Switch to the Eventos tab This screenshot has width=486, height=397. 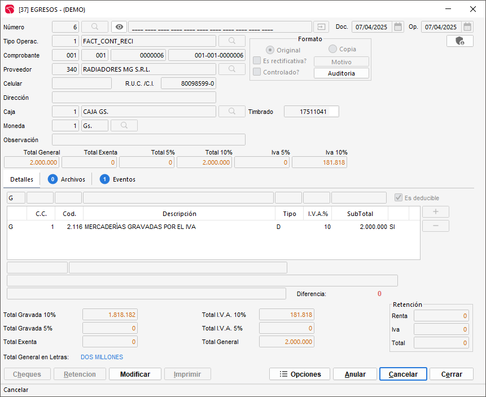click(x=117, y=179)
